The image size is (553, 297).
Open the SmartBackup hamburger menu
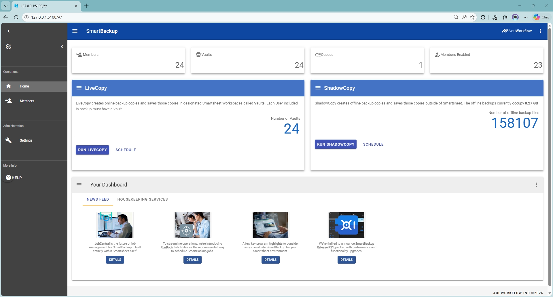(x=75, y=31)
